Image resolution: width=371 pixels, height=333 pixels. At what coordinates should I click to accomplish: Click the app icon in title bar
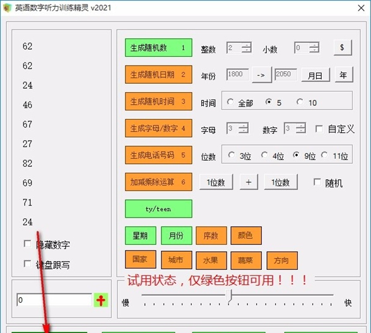7,8
